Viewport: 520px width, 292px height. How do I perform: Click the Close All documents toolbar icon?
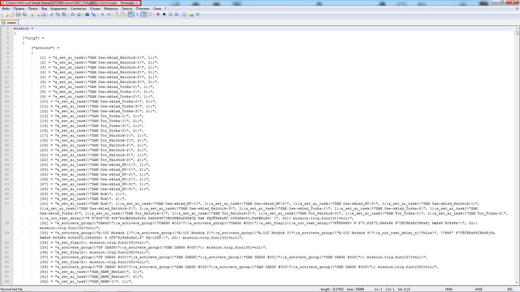(x=37, y=15)
